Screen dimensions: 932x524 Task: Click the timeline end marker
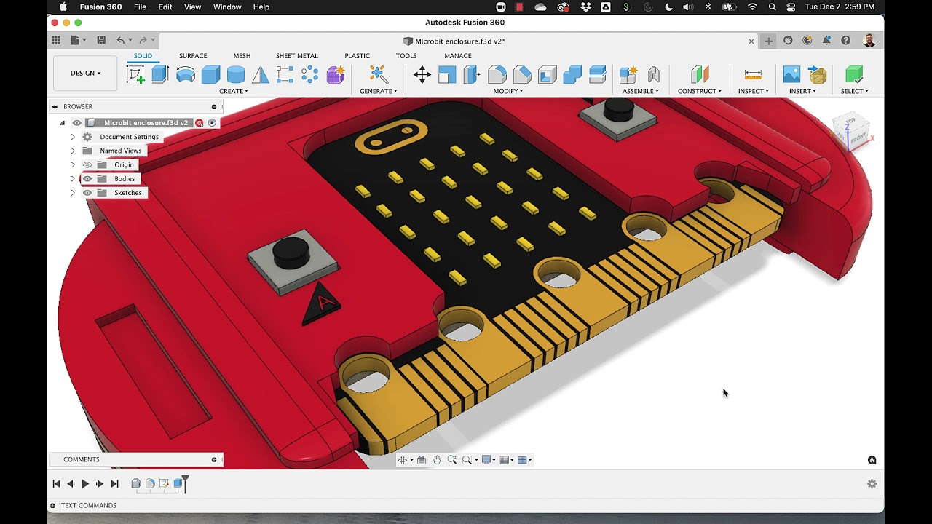(x=185, y=484)
